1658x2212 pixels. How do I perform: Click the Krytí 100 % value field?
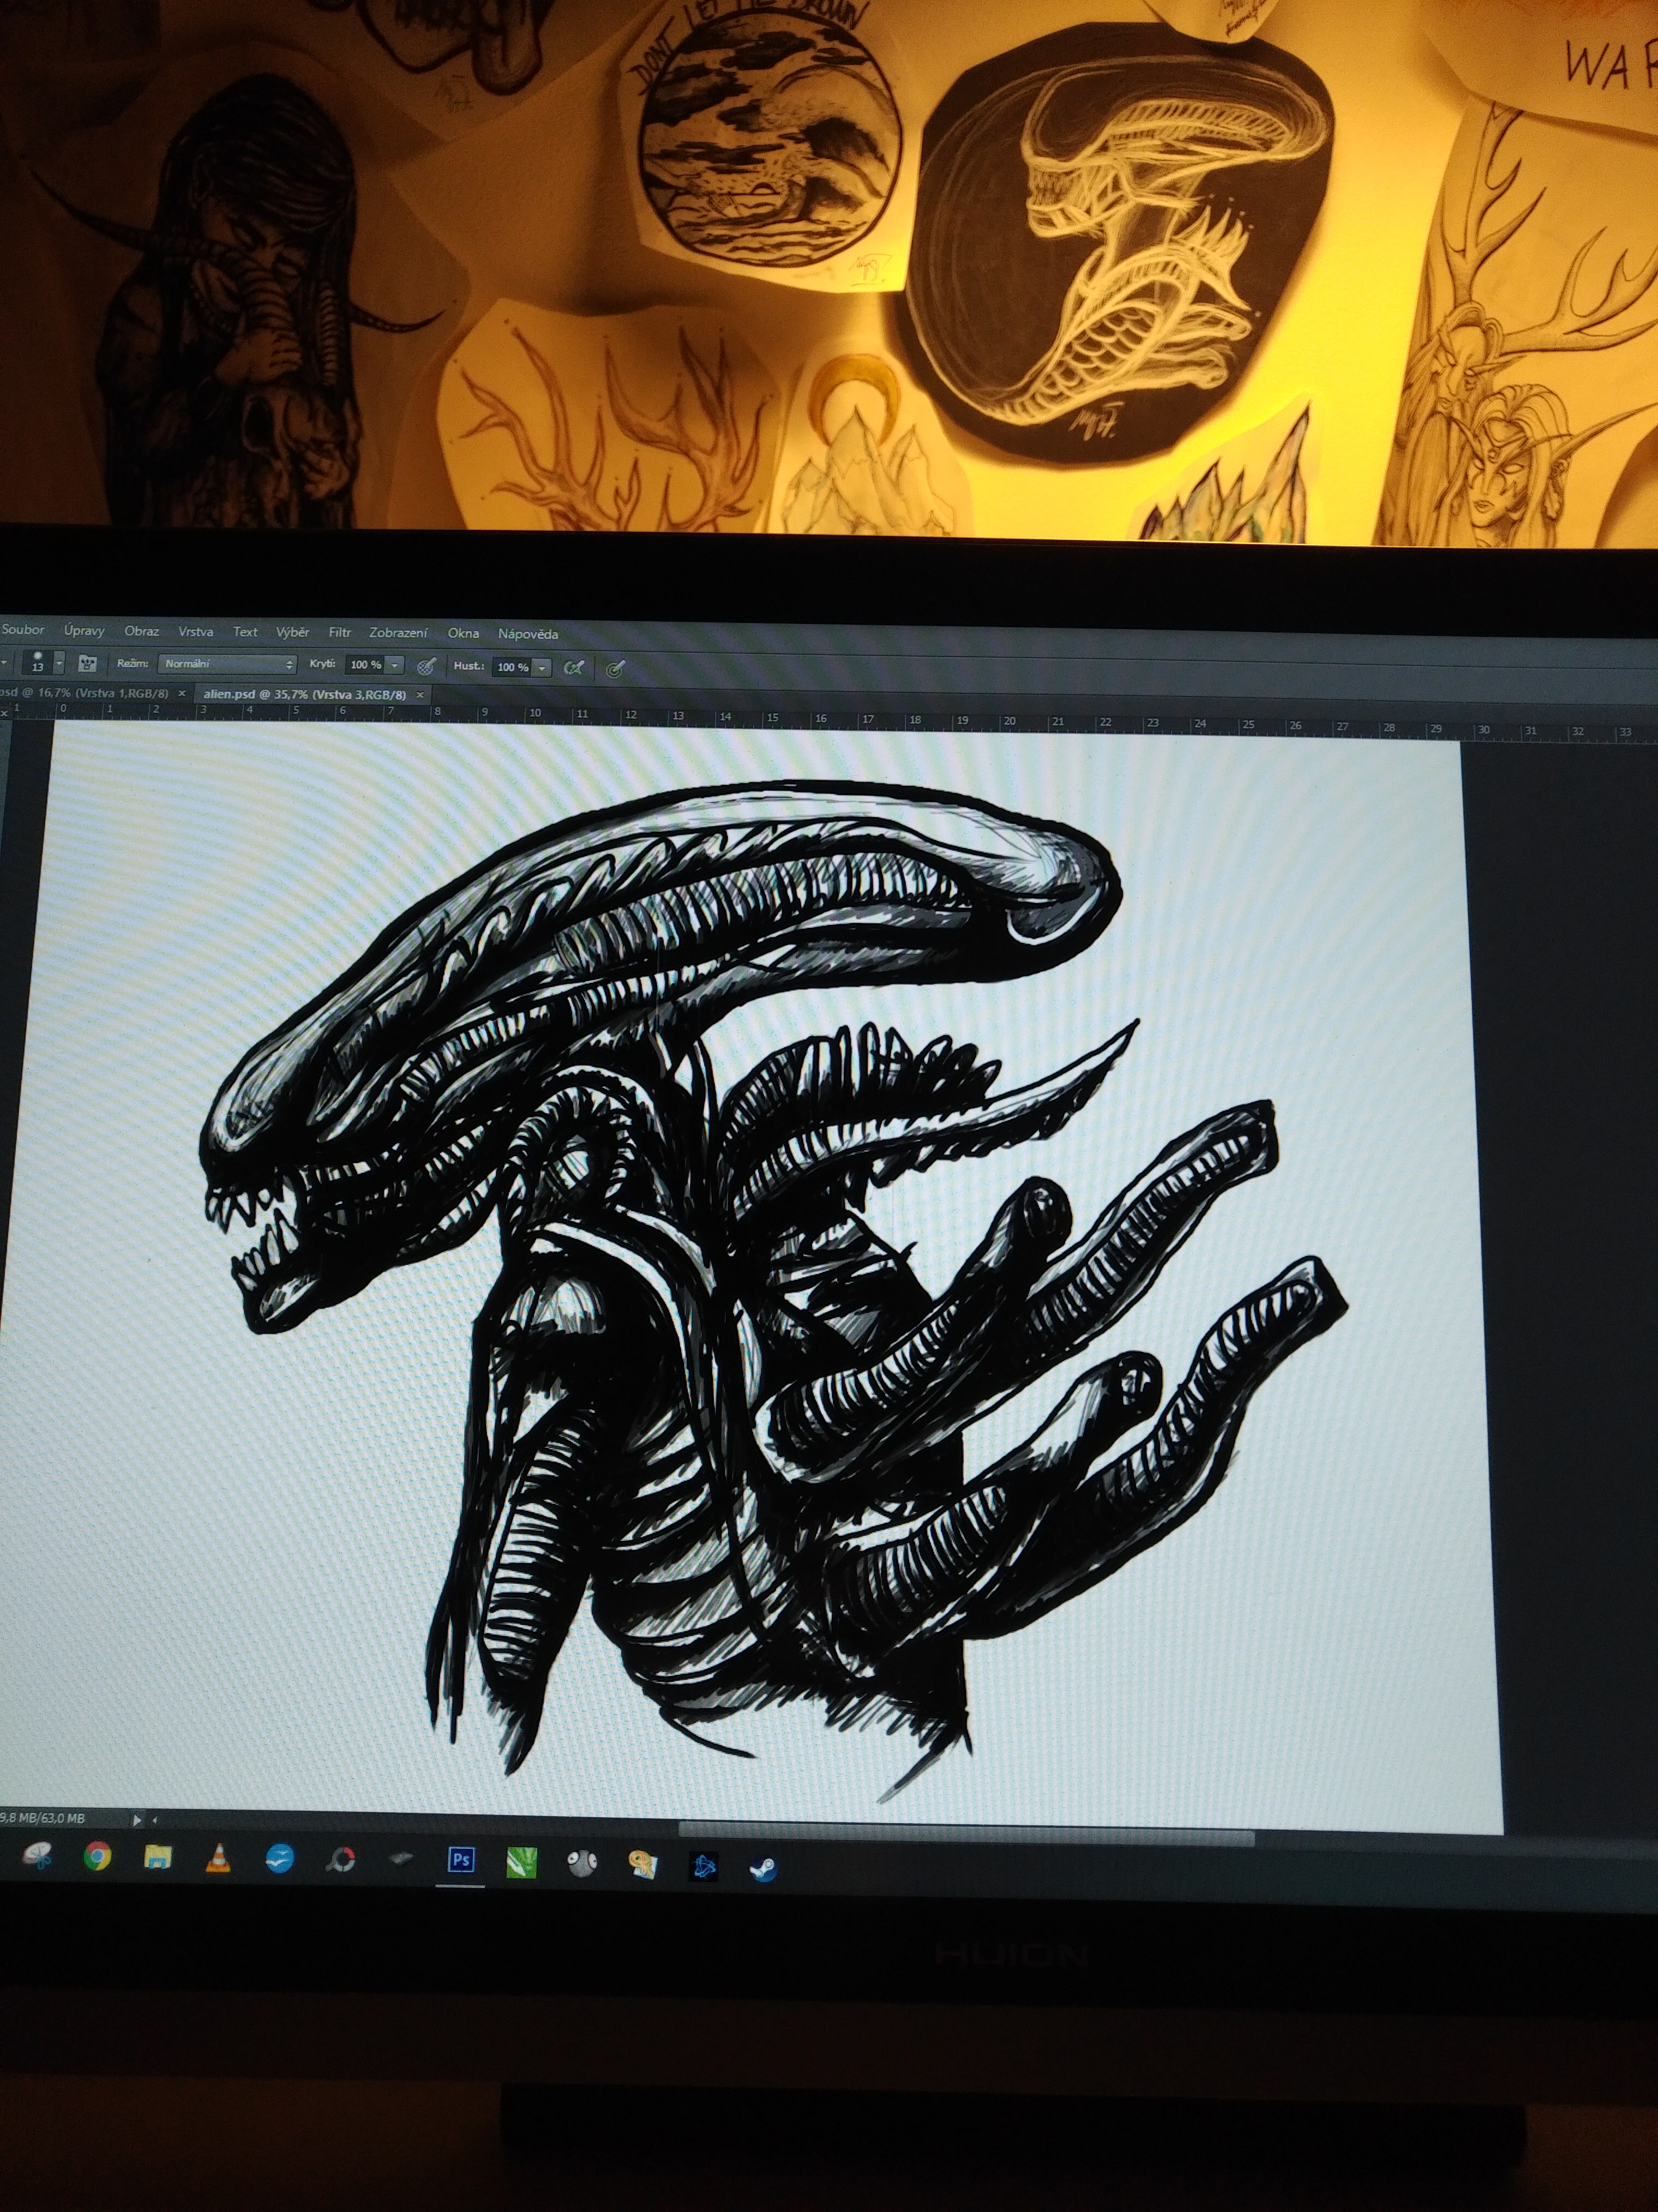point(365,665)
